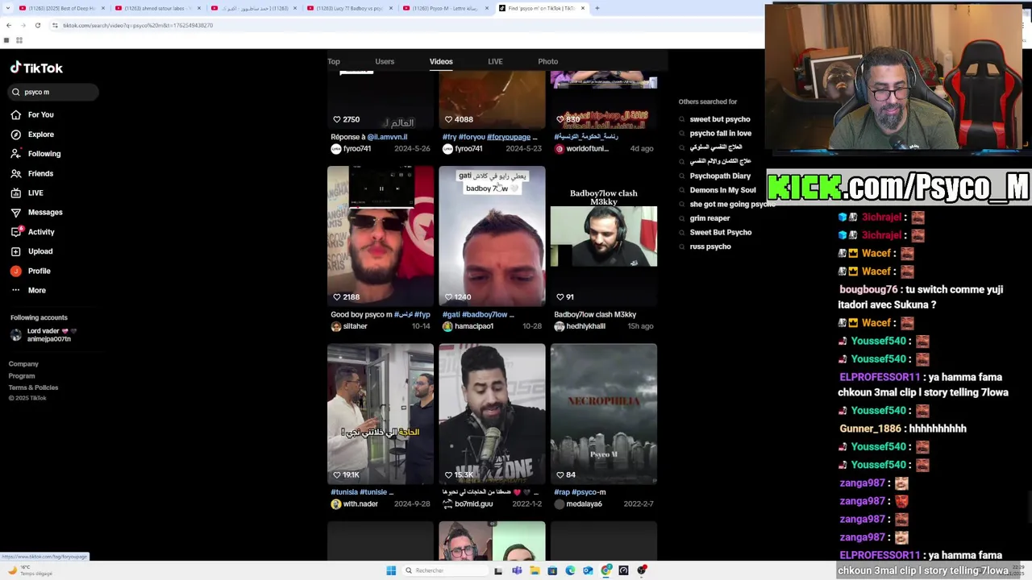The width and height of the screenshot is (1032, 580).
Task: Search suggestion 'Demons In My Soul'
Action: (722, 190)
